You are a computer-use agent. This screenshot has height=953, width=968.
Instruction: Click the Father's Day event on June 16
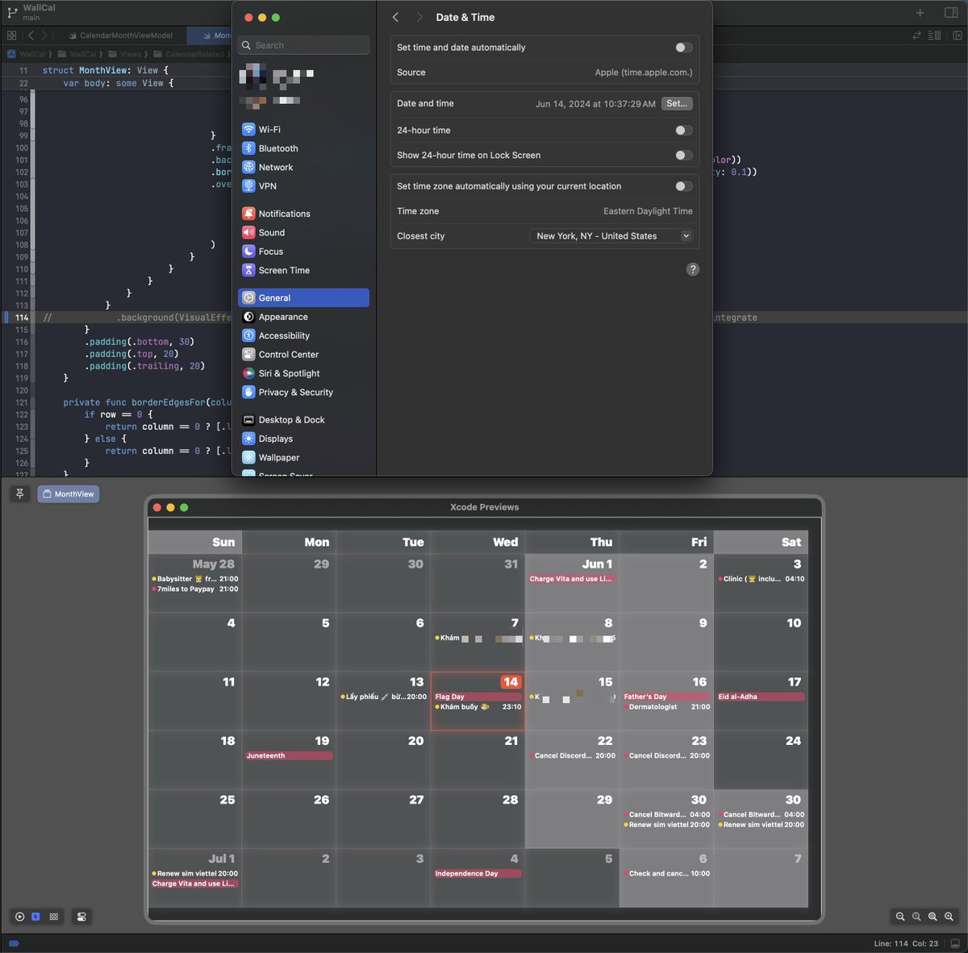[666, 697]
